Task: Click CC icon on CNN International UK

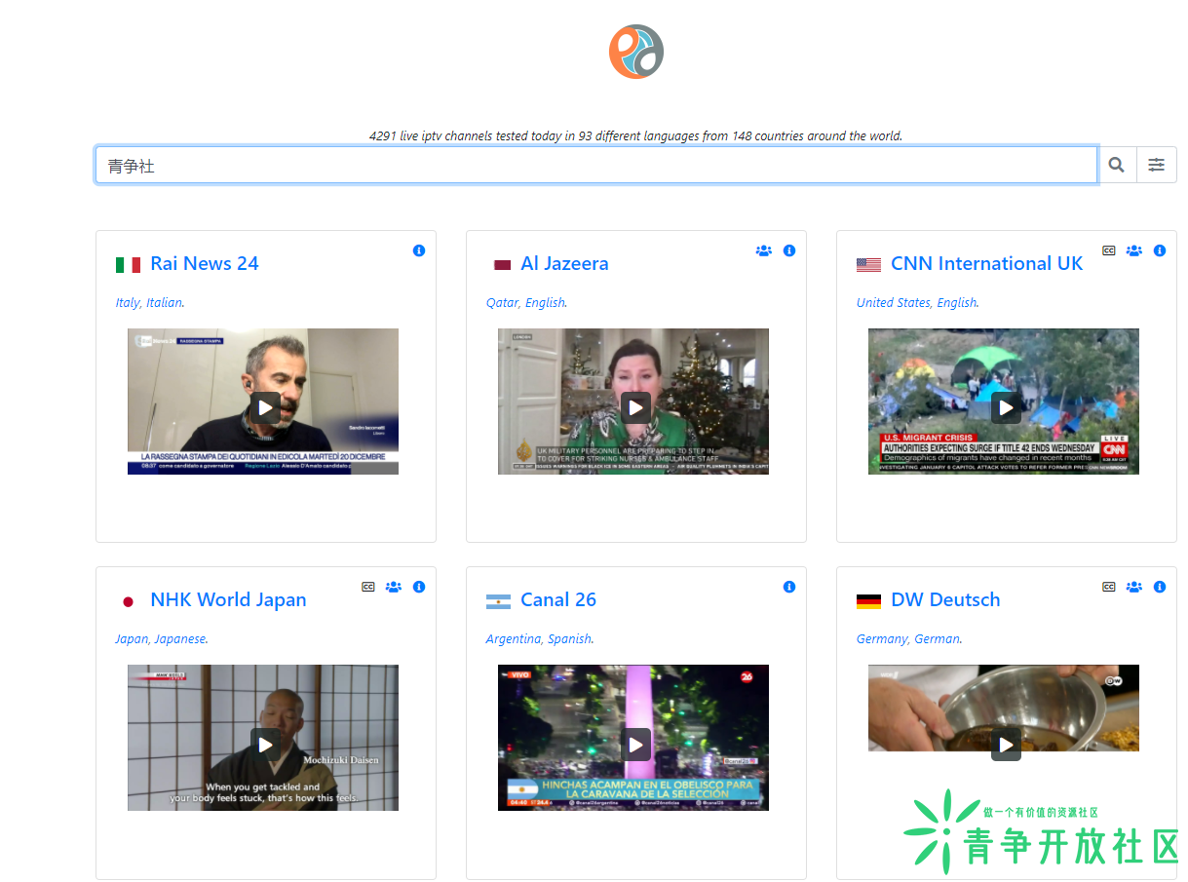Action: (1109, 250)
